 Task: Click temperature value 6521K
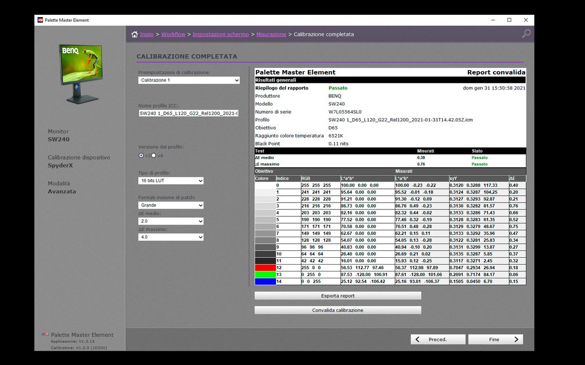pyautogui.click(x=336, y=136)
